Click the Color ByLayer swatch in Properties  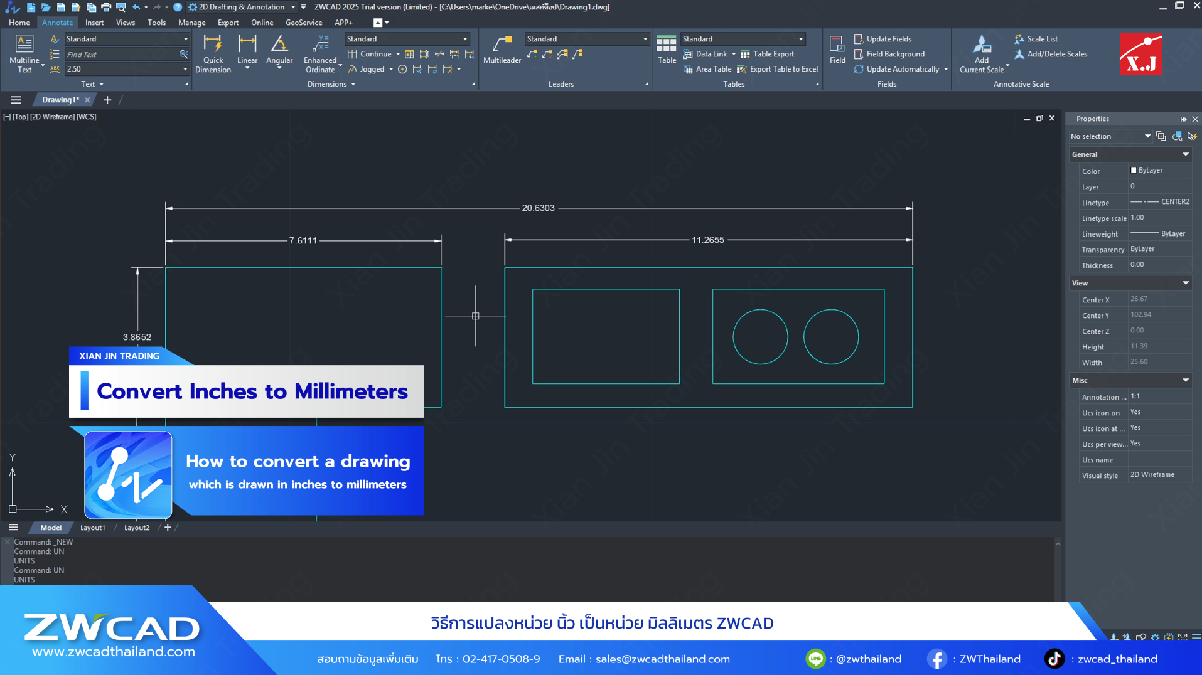coord(1134,170)
